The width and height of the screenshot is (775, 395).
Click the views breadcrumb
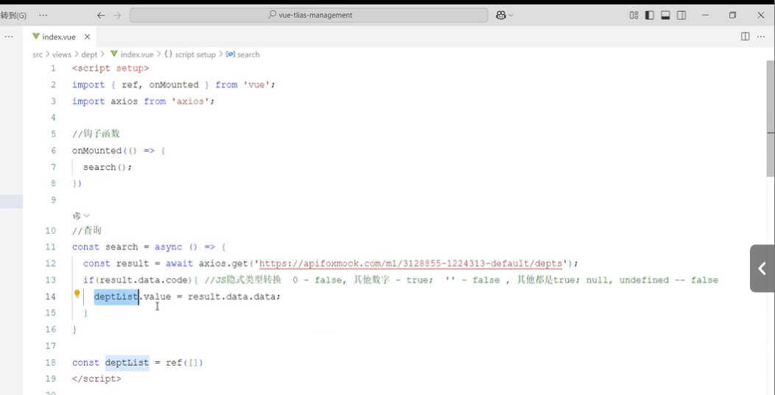(x=62, y=54)
